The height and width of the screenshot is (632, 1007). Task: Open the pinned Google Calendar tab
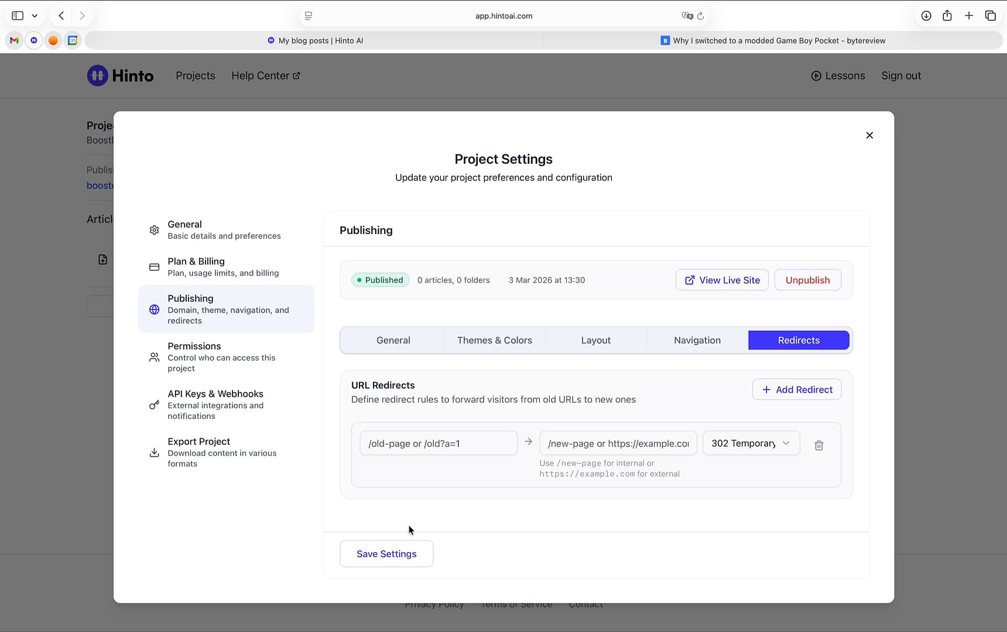coord(73,40)
